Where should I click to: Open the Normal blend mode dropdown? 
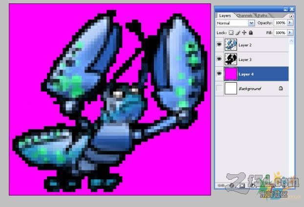click(235, 23)
